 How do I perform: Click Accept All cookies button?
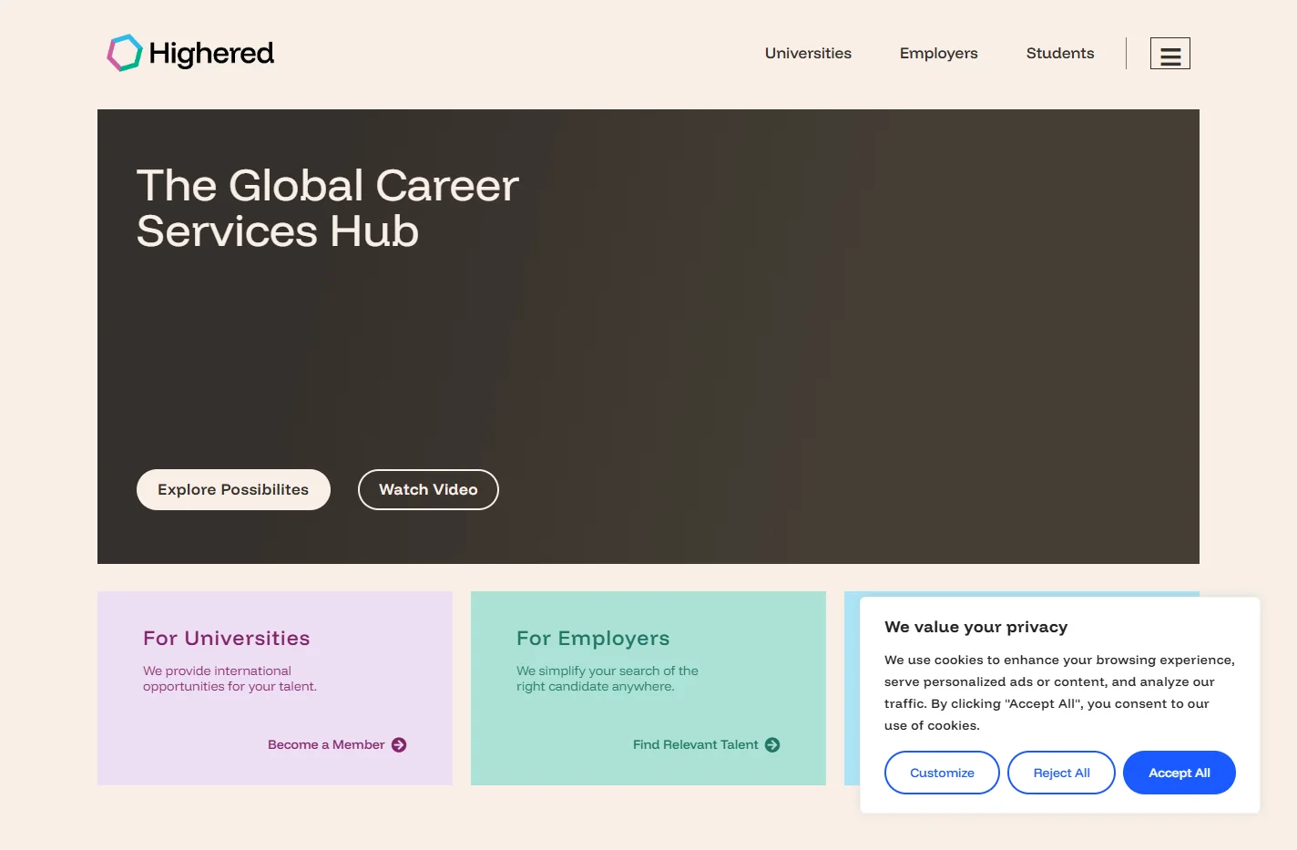click(x=1180, y=773)
